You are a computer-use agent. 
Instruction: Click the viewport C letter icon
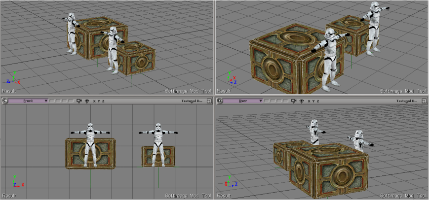point(4,100)
